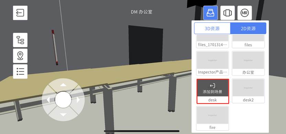Turn left using joystick left arrow

48,100
